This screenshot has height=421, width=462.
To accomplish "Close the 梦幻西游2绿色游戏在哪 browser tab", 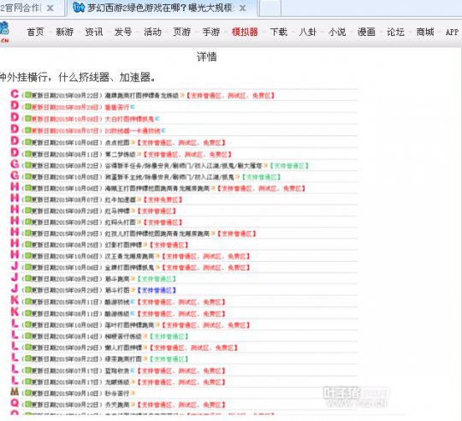I will pos(242,9).
